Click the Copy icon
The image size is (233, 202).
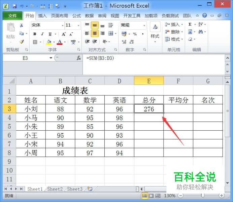(22, 34)
